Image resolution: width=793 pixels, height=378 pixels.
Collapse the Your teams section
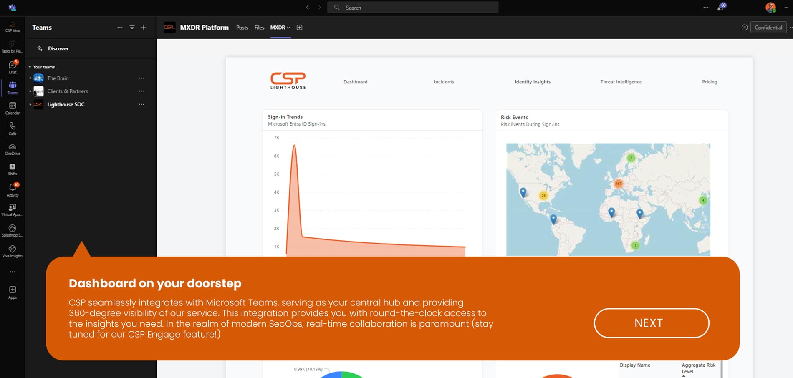[x=30, y=67]
